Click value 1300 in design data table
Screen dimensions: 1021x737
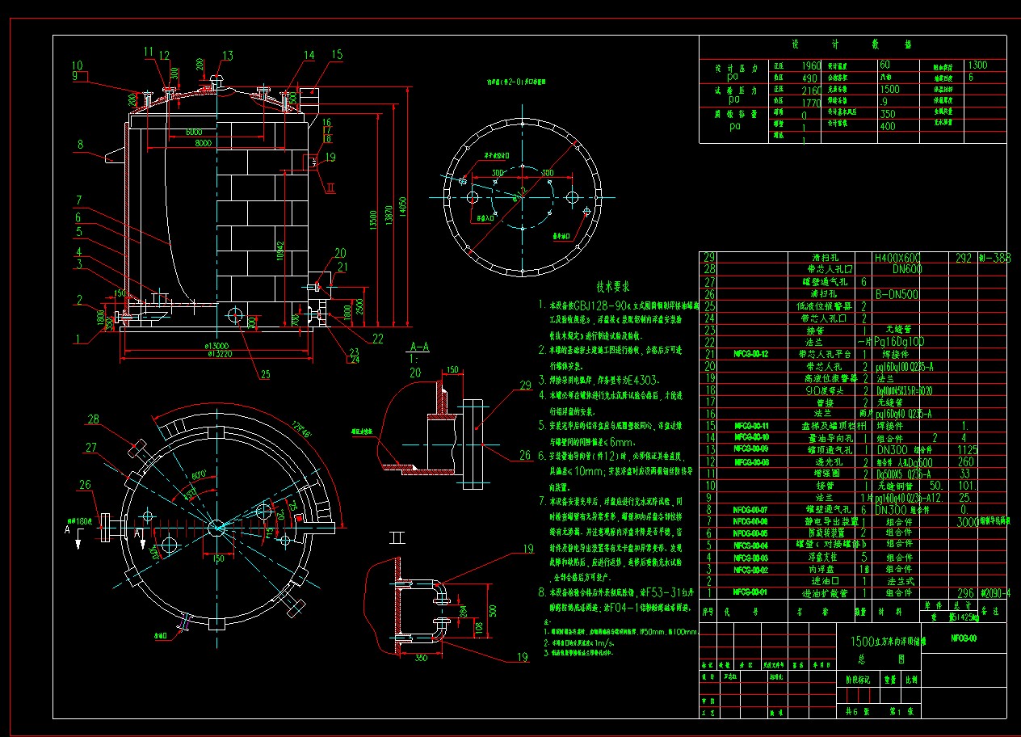pyautogui.click(x=977, y=65)
